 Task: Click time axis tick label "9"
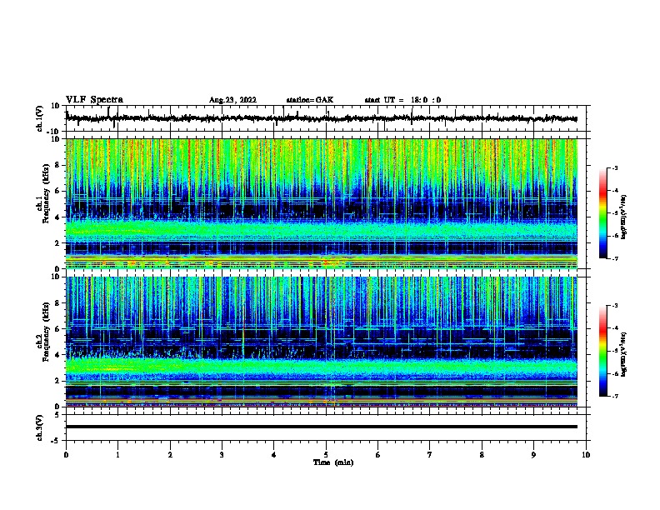click(x=533, y=455)
